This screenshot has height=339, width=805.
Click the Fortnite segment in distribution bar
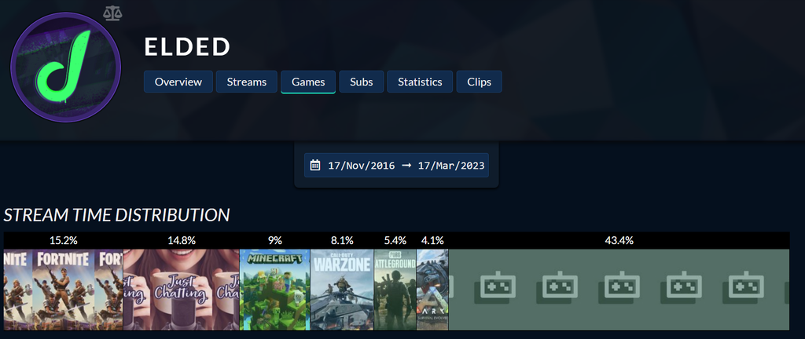click(63, 290)
